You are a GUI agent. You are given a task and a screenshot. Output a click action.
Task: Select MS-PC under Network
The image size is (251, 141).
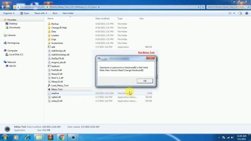tap(13, 66)
